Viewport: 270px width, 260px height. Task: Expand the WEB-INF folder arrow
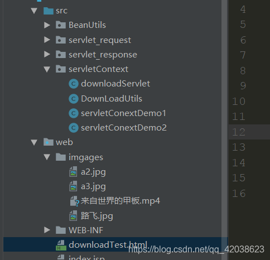click(47, 230)
